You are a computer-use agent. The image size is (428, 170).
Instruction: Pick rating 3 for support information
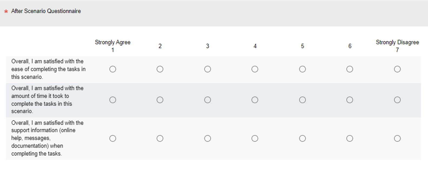tap(208, 139)
